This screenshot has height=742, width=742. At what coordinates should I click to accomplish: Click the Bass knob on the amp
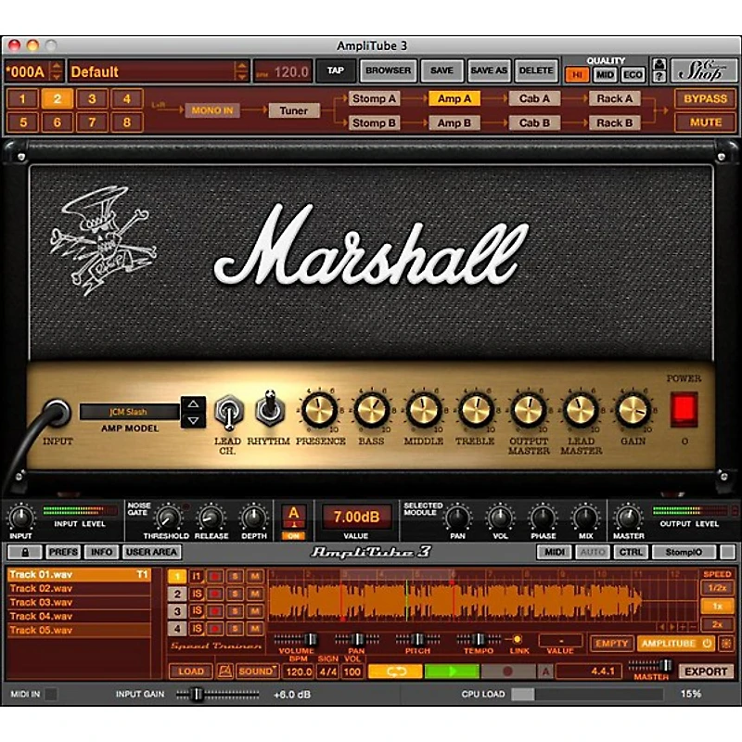(372, 410)
